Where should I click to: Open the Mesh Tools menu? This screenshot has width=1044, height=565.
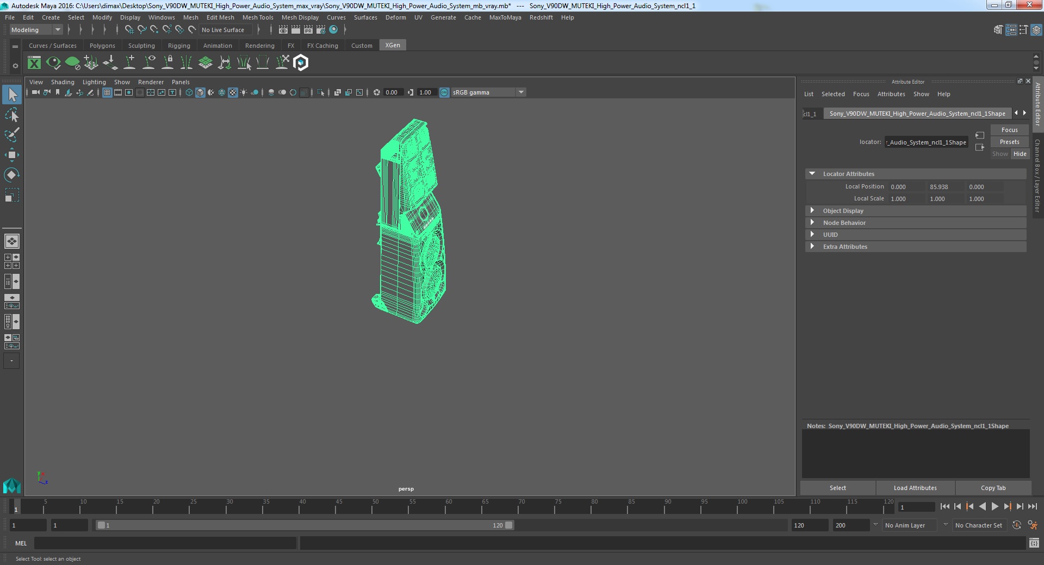pyautogui.click(x=258, y=17)
